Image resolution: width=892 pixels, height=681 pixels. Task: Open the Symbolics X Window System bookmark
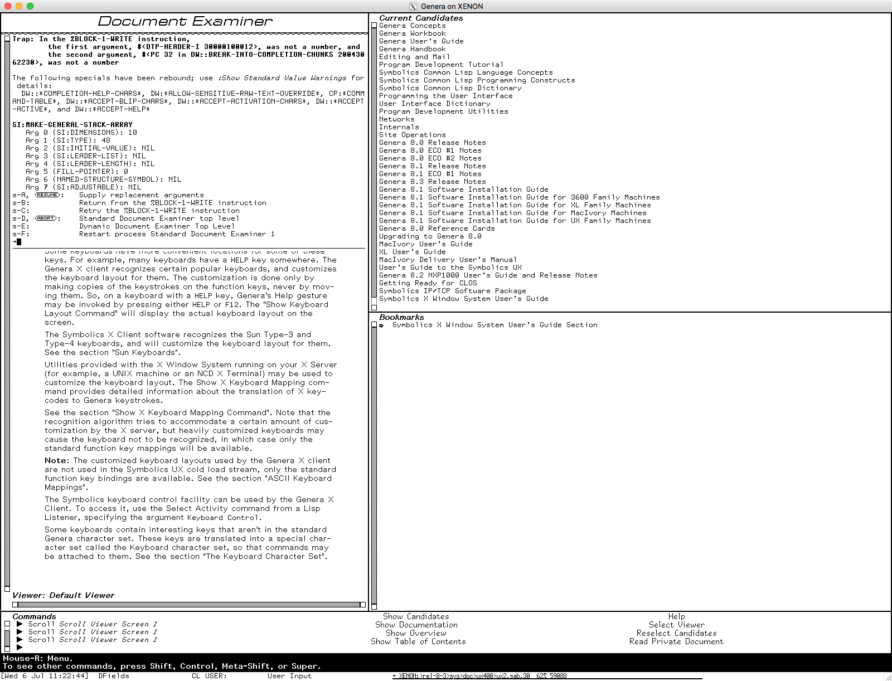click(x=495, y=325)
